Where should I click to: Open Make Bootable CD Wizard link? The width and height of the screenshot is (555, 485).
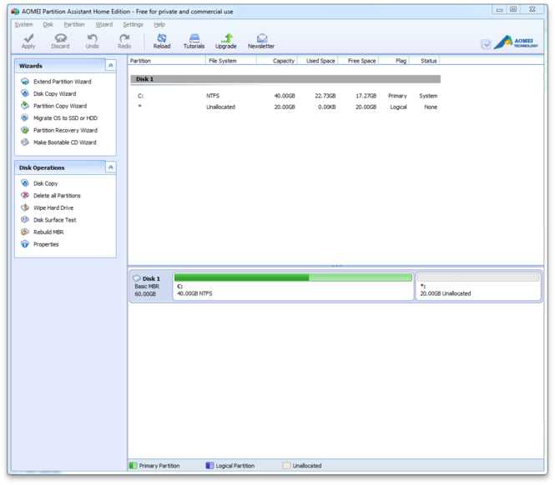[65, 142]
